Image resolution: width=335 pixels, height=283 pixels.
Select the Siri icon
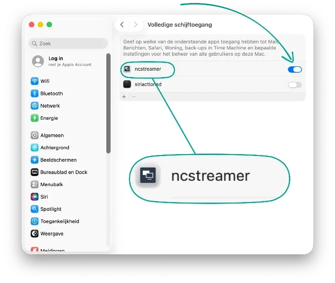pos(34,197)
